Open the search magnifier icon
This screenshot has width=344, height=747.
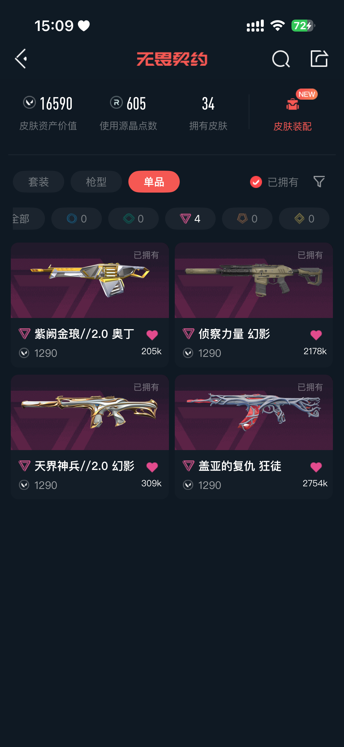click(x=281, y=59)
